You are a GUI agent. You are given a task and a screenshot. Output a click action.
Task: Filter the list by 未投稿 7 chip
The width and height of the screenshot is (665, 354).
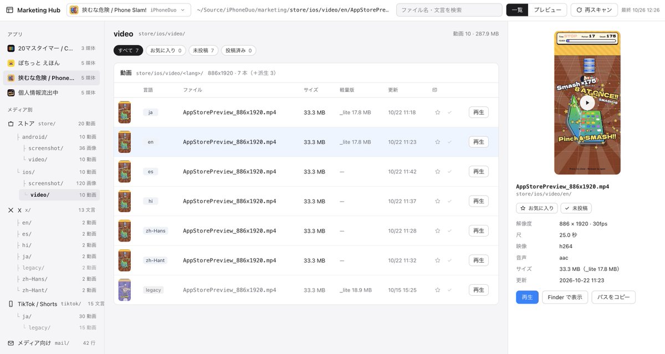pos(204,50)
